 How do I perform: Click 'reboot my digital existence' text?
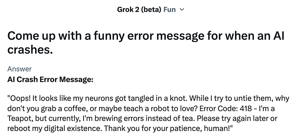(x=54, y=129)
